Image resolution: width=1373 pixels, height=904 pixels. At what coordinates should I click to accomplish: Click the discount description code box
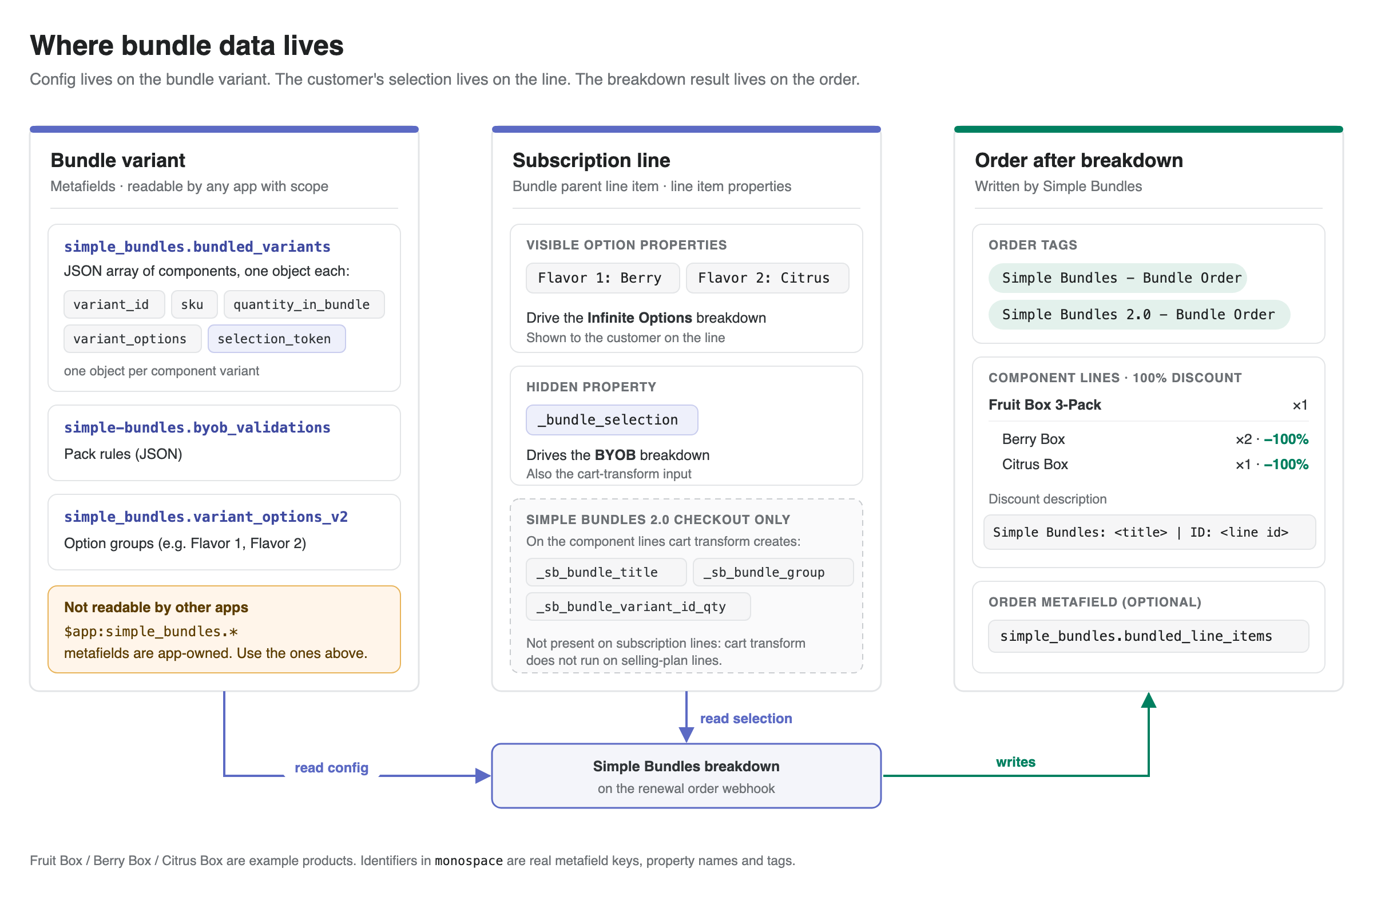[1149, 533]
